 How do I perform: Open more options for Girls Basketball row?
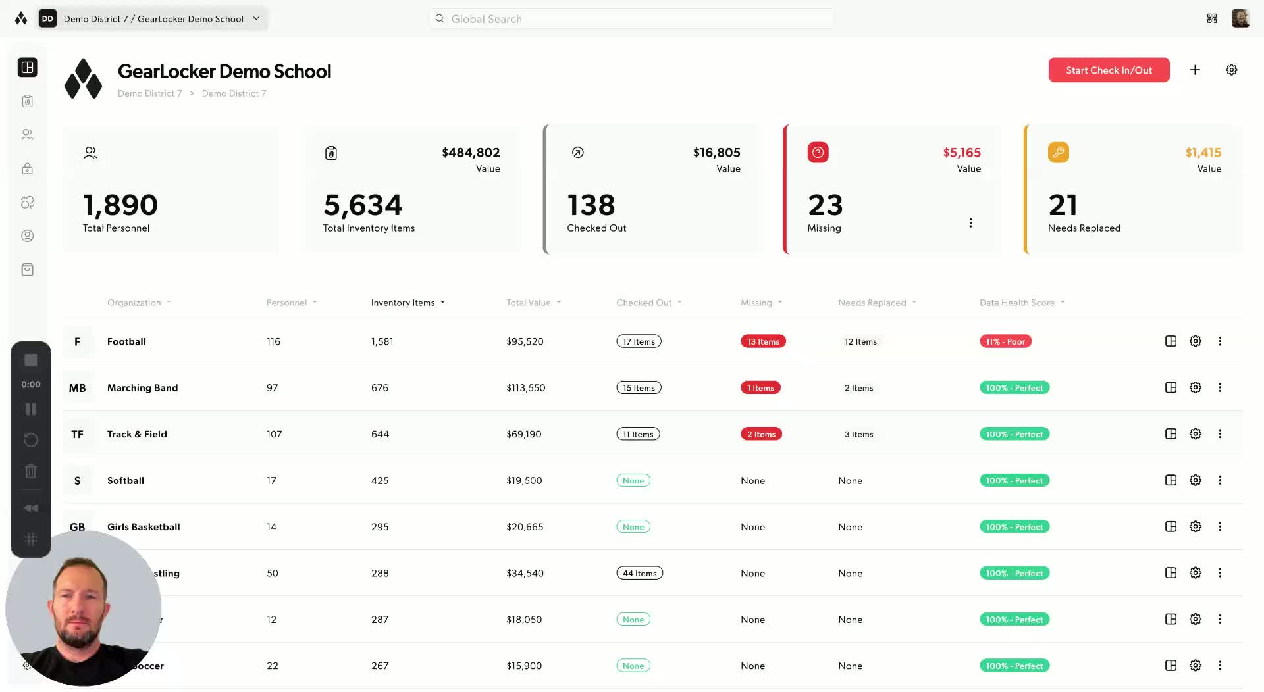1220,527
